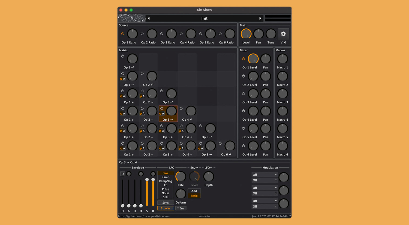This screenshot has height=225, width=409.
Task: Toggle the Op 3 Ratio power icon
Action: 162,34
